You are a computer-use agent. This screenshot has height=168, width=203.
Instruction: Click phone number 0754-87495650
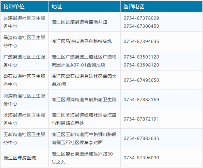point(141,80)
